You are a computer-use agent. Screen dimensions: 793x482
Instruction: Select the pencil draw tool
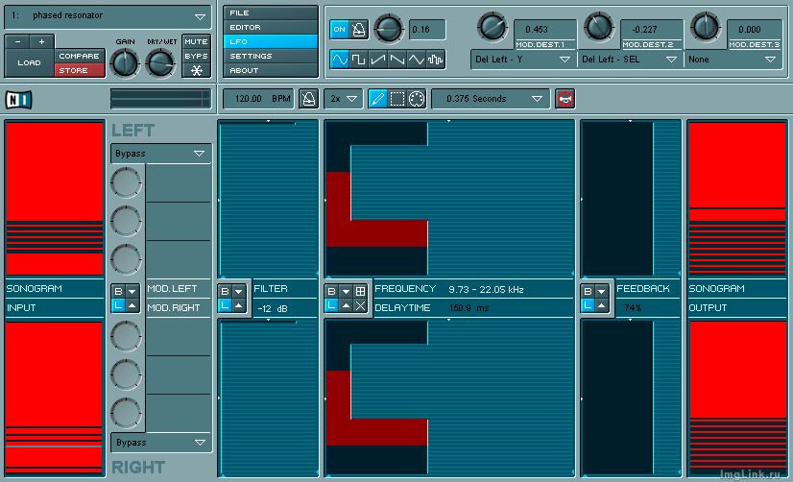[x=378, y=99]
